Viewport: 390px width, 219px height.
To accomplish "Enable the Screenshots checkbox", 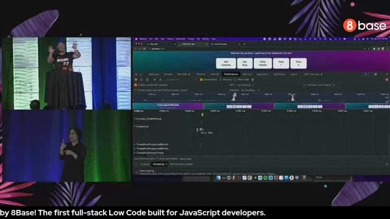I will pyautogui.click(x=201, y=80).
